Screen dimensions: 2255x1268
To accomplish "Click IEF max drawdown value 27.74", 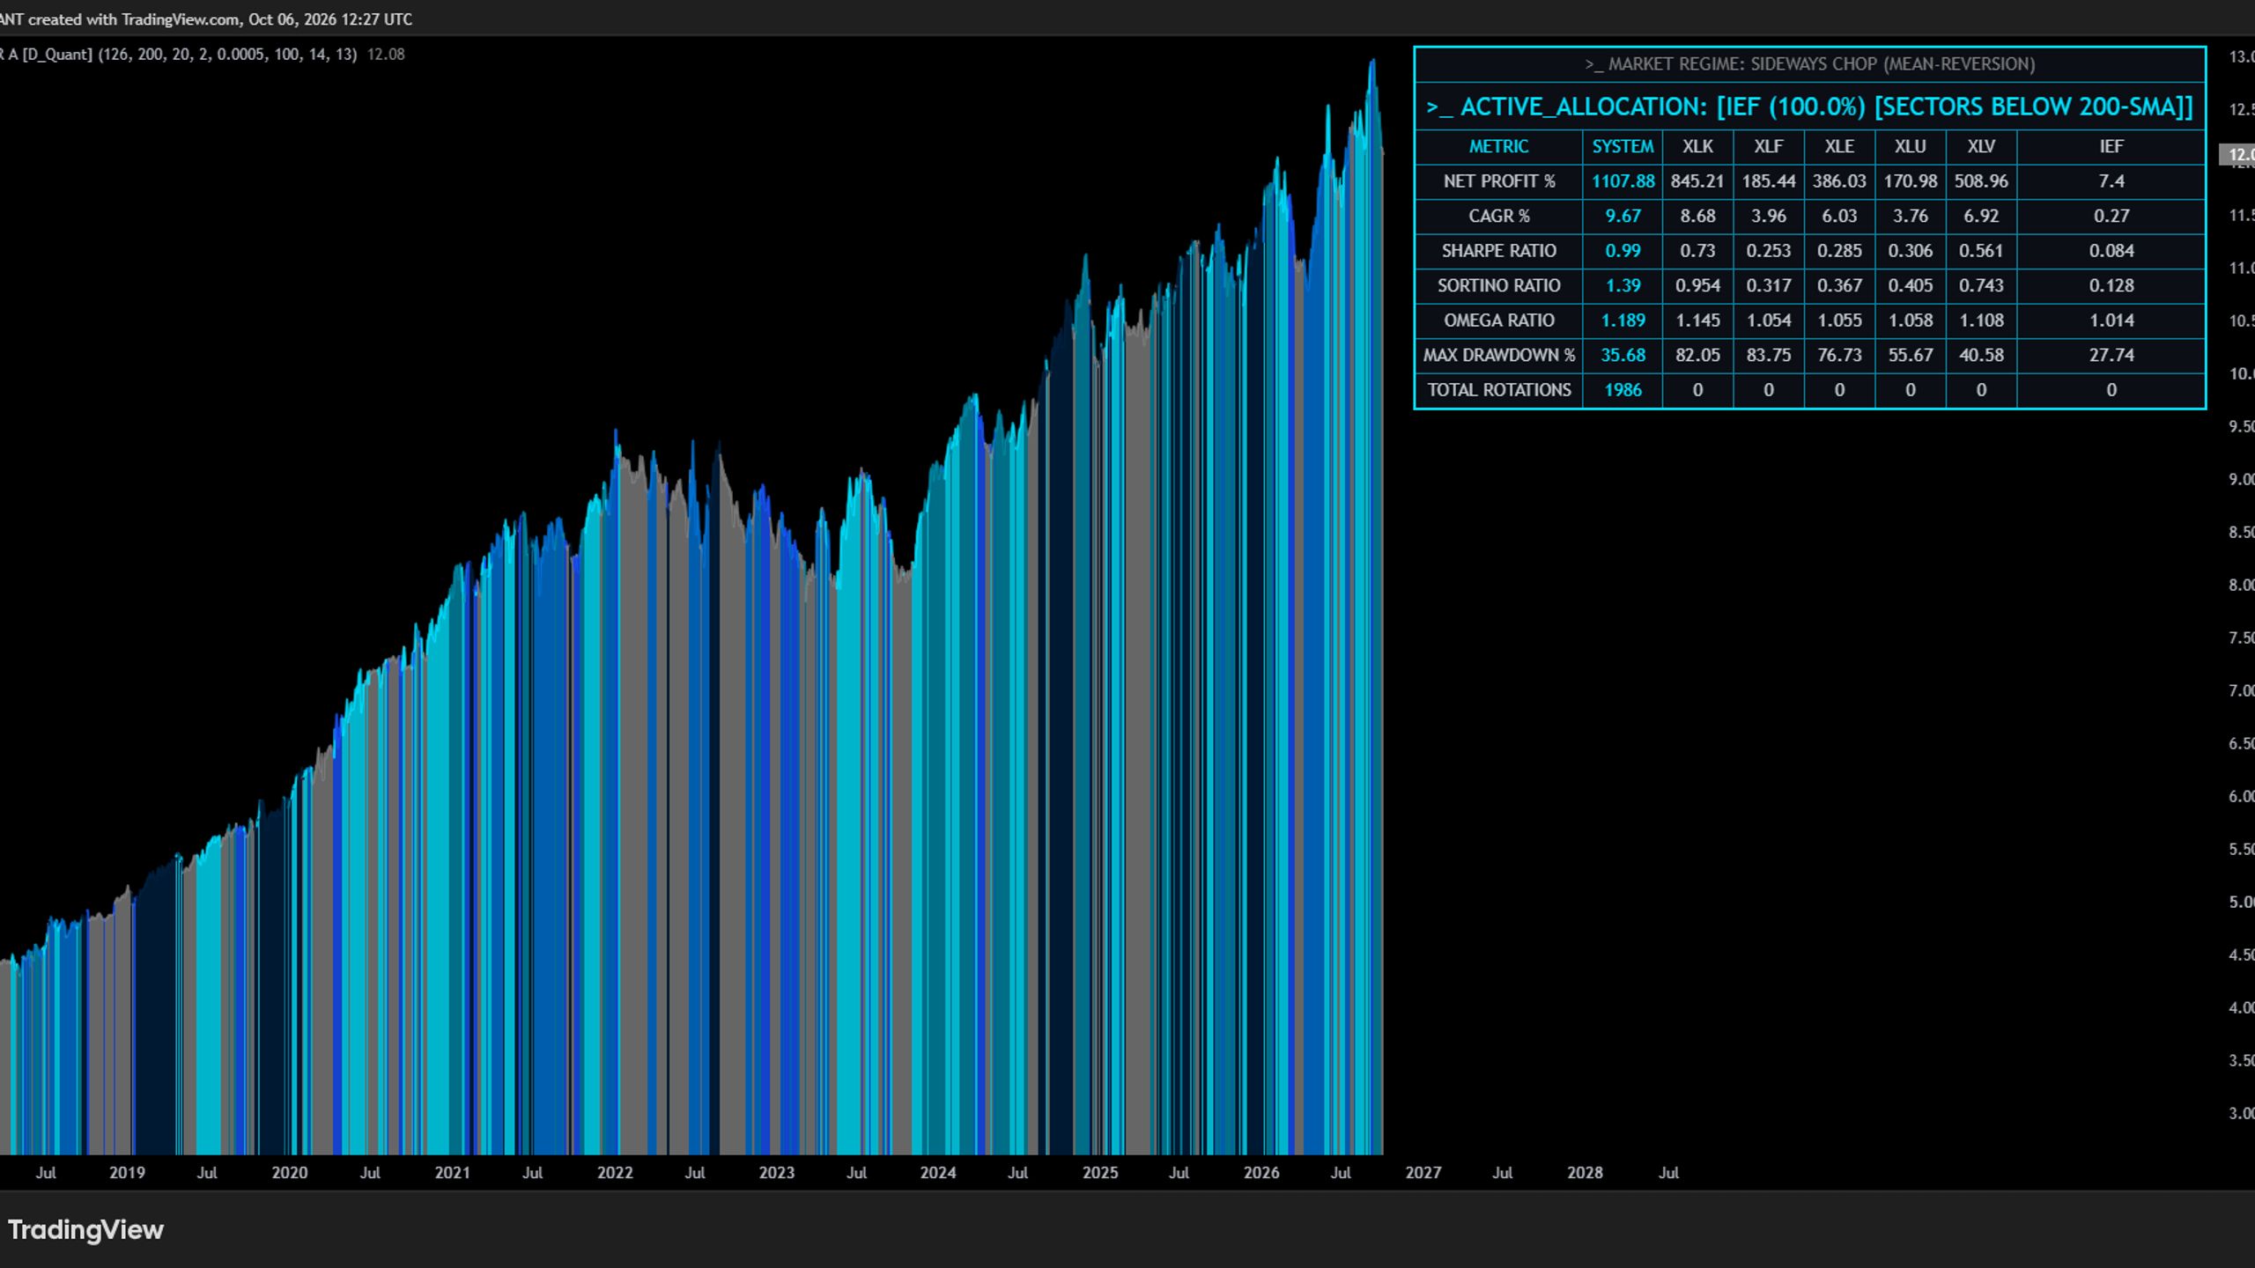I will (x=2111, y=355).
